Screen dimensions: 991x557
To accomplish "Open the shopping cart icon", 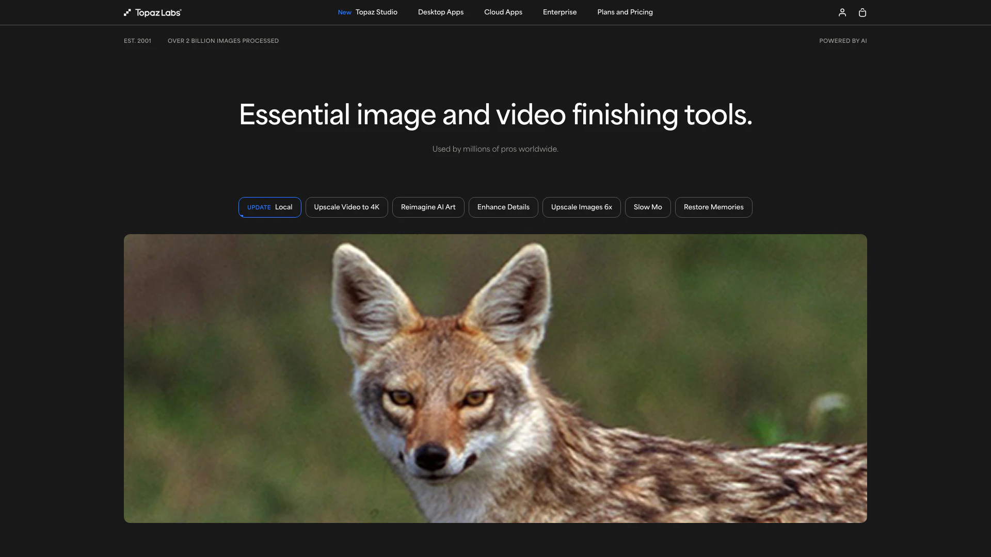I will pyautogui.click(x=862, y=12).
